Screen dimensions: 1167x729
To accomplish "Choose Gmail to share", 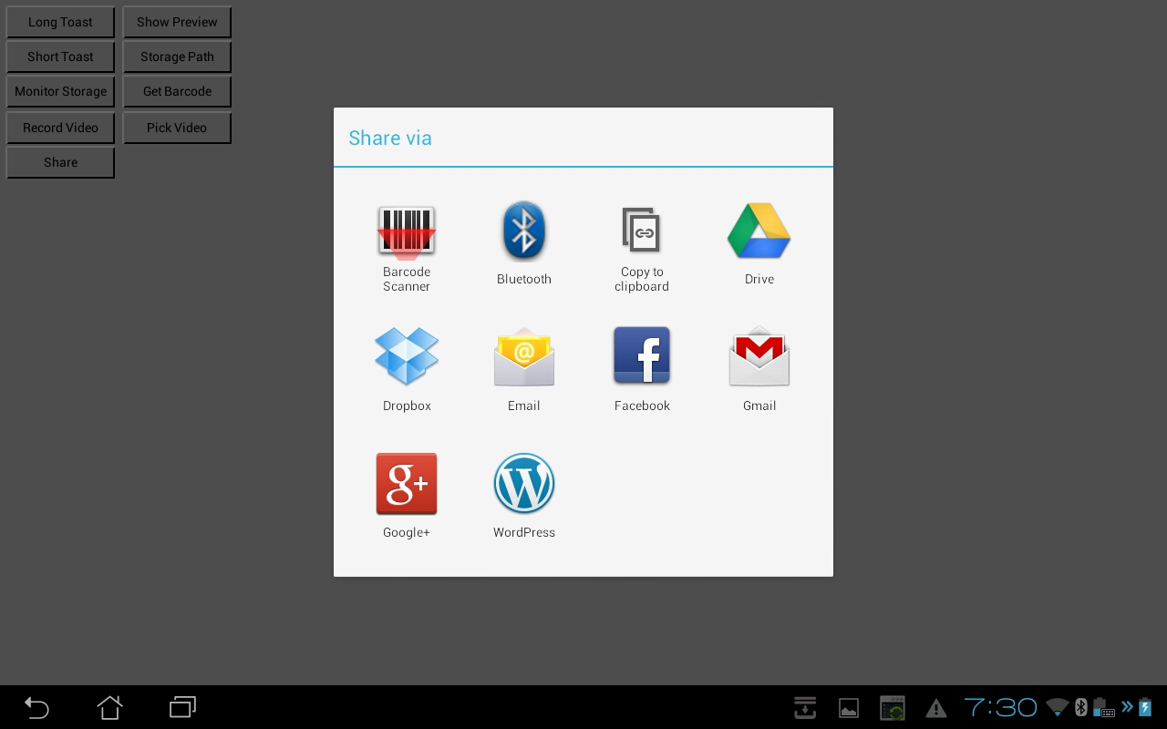I will [x=759, y=369].
